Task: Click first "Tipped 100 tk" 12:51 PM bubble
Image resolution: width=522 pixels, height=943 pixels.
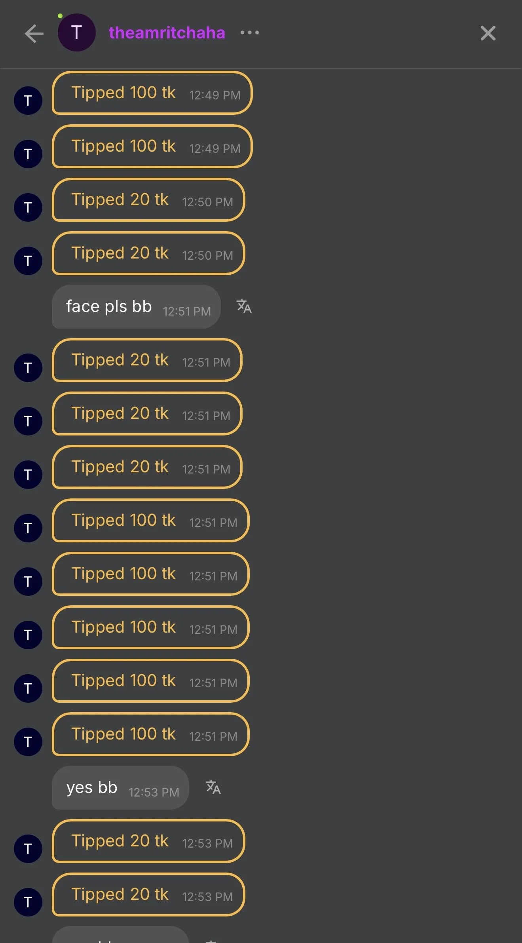Action: tap(150, 521)
